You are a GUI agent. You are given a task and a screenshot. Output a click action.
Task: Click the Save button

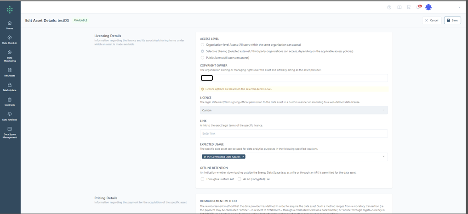coord(452,20)
